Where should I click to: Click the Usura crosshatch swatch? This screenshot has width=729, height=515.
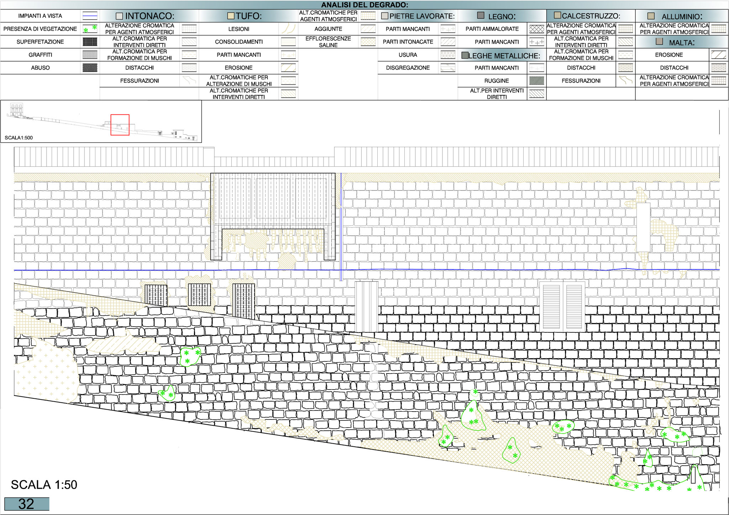448,55
